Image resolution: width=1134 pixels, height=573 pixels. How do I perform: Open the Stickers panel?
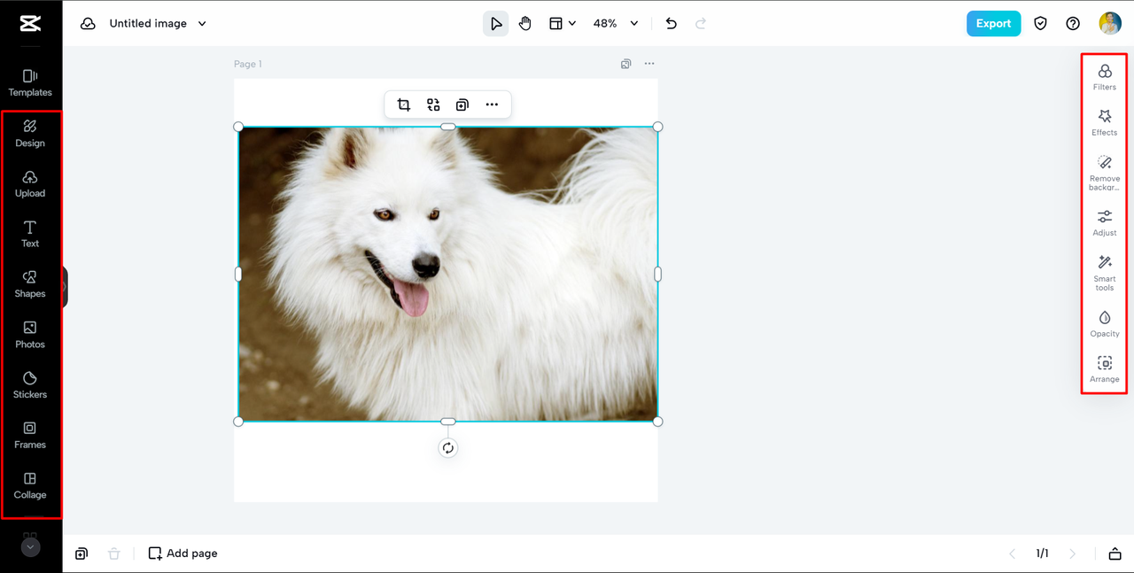30,385
